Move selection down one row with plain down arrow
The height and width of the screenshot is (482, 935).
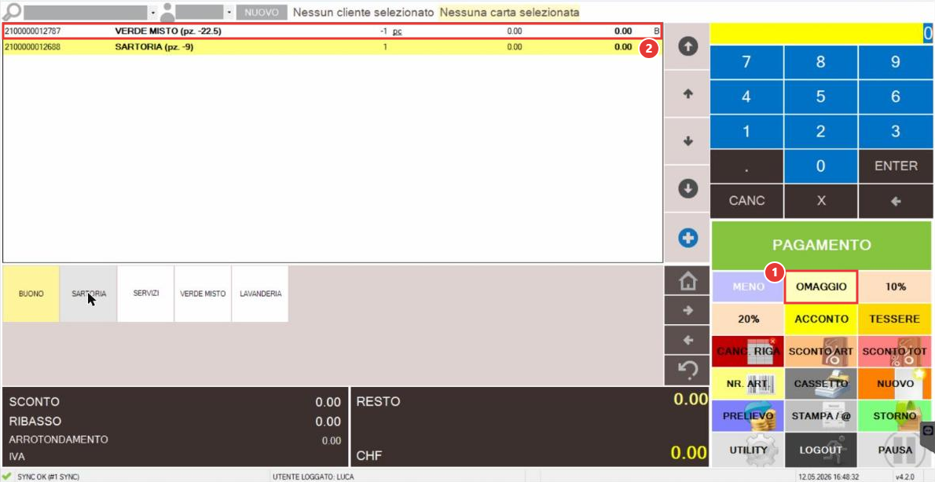tap(688, 141)
